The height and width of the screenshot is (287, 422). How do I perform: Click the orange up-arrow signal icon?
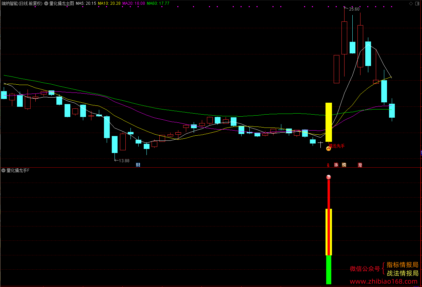[329, 148]
